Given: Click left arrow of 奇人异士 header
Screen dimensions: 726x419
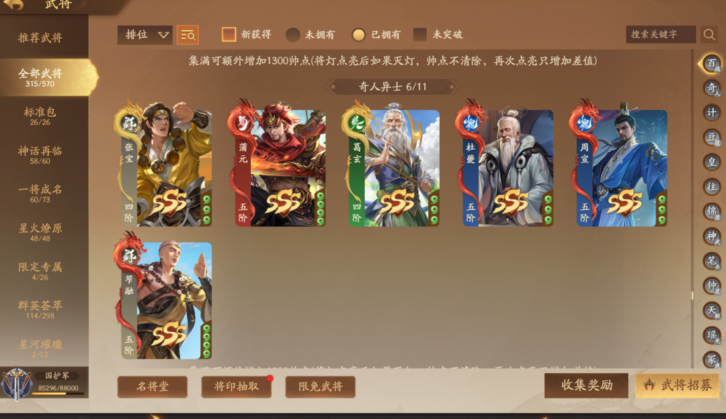Looking at the screenshot, I should pyautogui.click(x=333, y=87).
